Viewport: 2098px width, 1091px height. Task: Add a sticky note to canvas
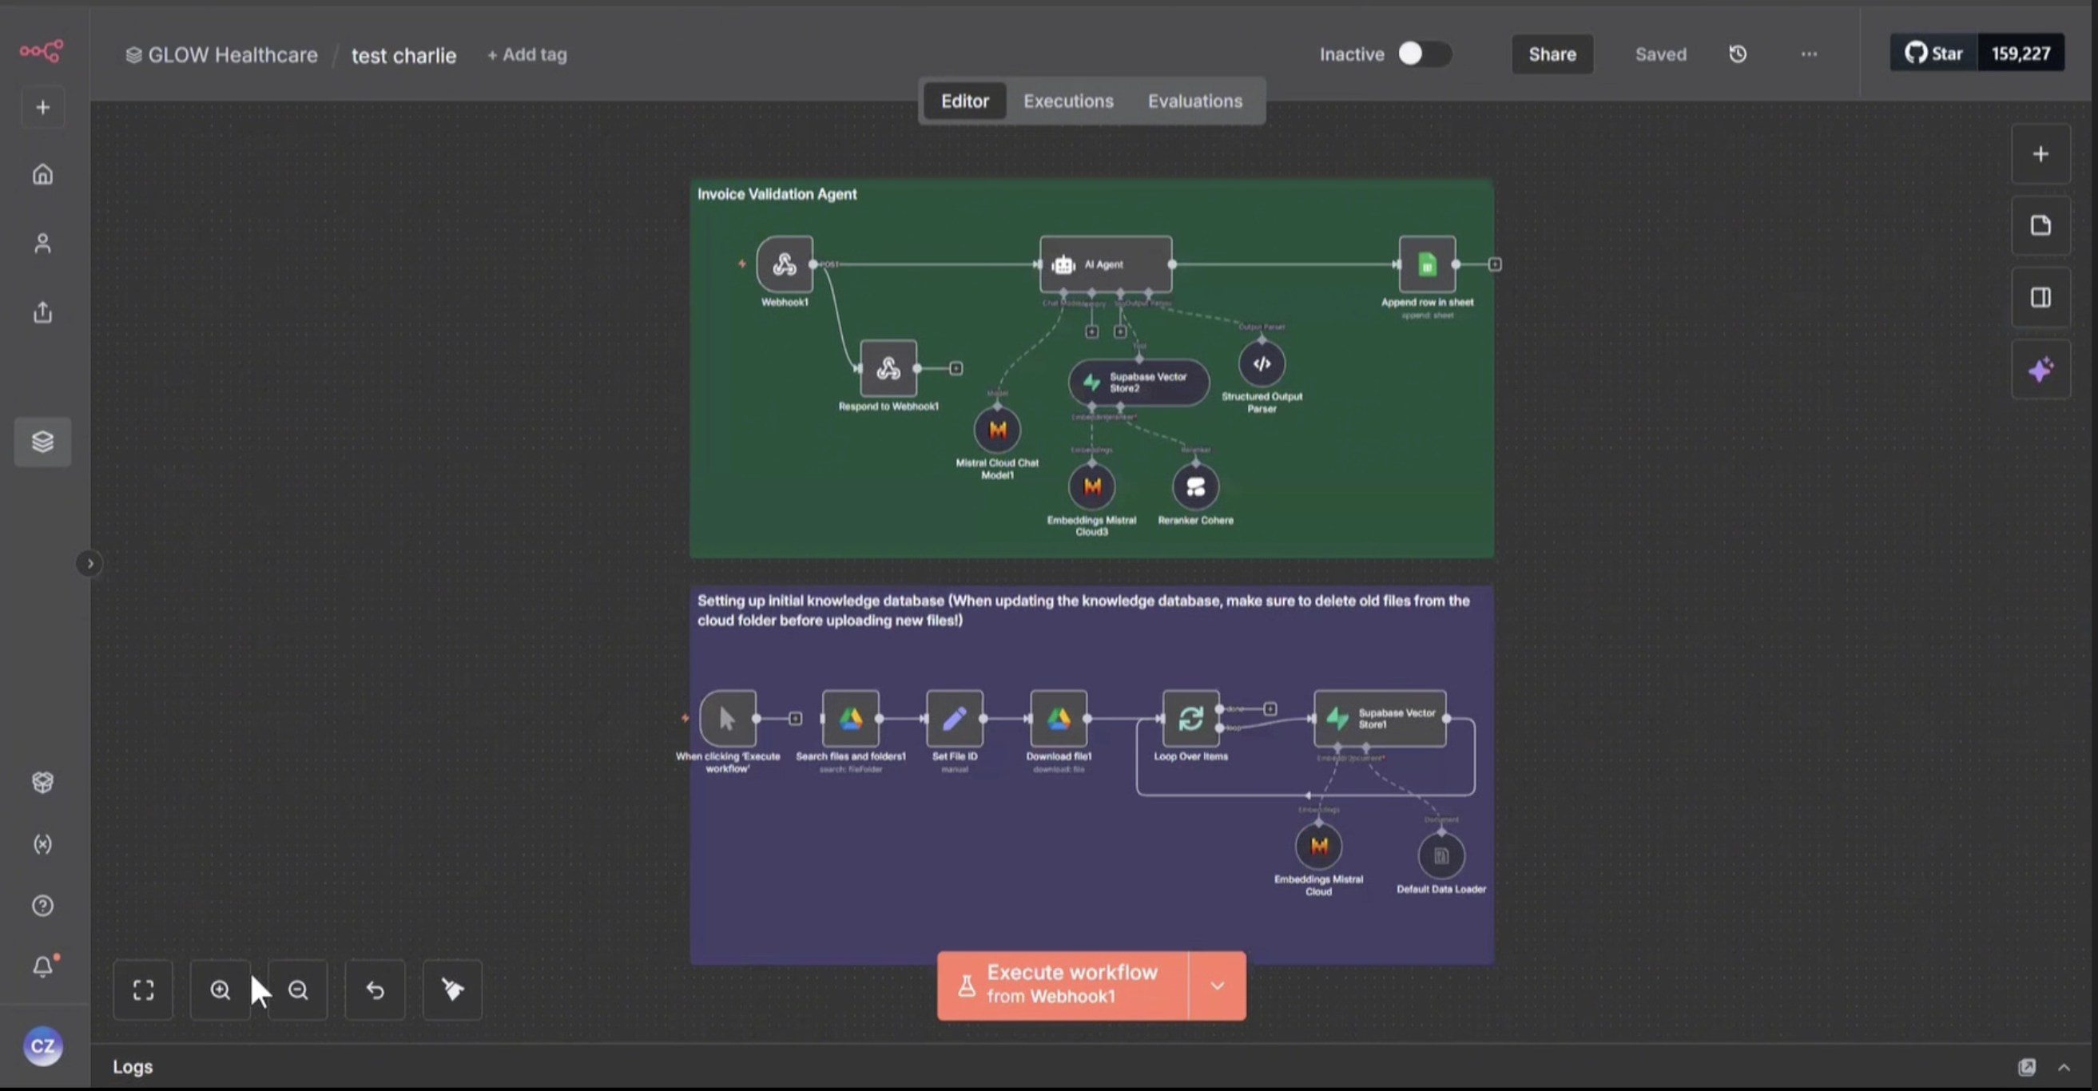2040,225
